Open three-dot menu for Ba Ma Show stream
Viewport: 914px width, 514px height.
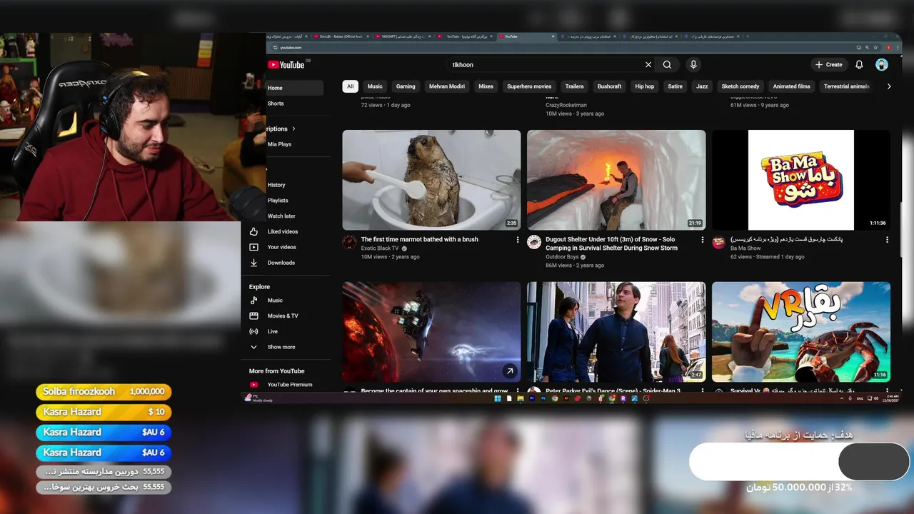tap(887, 240)
